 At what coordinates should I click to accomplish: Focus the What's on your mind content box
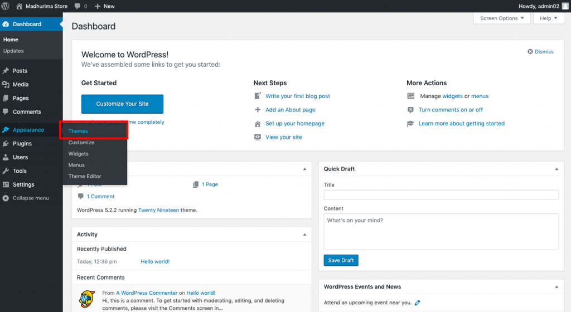[441, 232]
